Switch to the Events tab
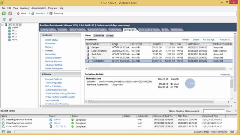This screenshot has width=240, height=135. click(165, 30)
